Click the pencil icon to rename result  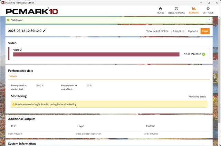(x=44, y=31)
